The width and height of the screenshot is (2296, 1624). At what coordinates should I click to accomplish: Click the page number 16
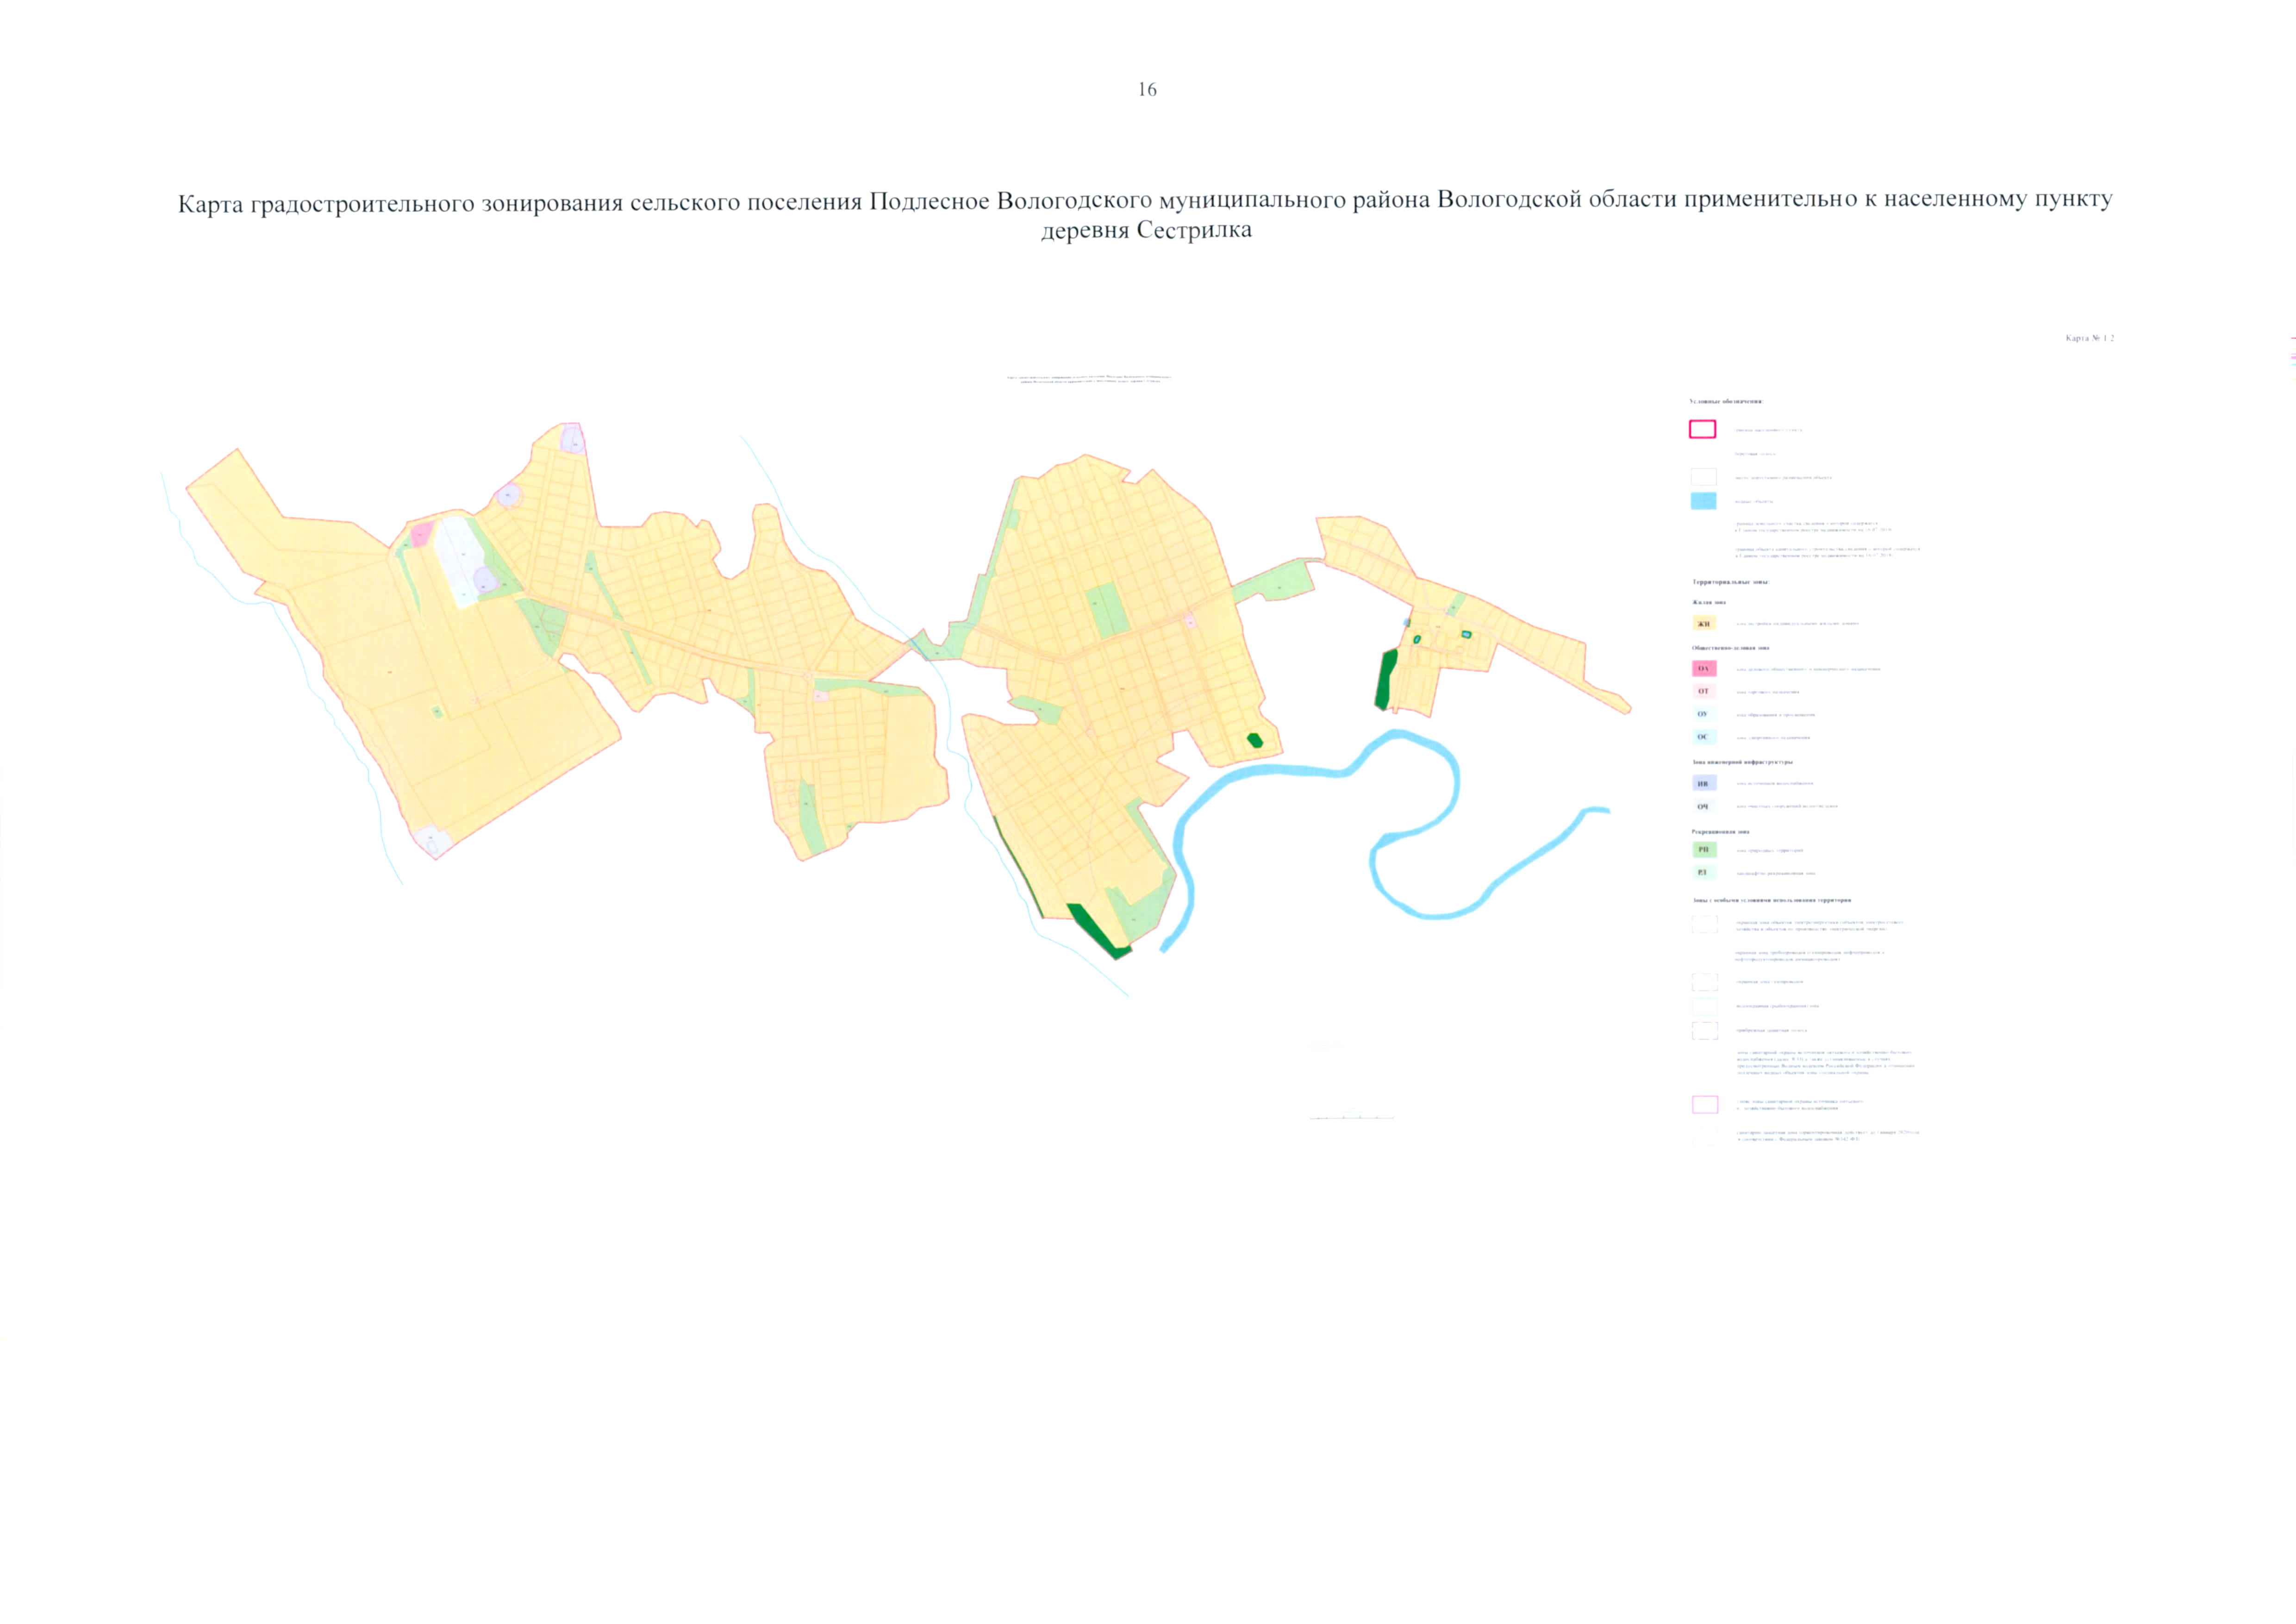click(x=1147, y=90)
